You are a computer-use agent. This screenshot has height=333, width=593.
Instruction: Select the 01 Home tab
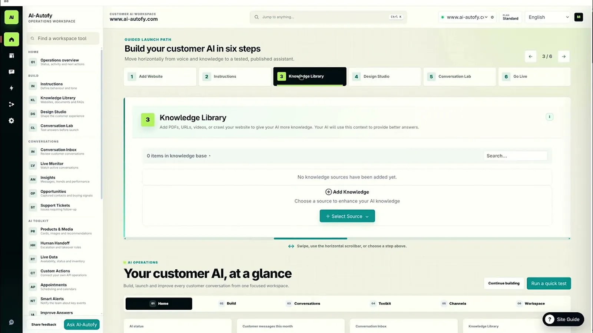159,303
